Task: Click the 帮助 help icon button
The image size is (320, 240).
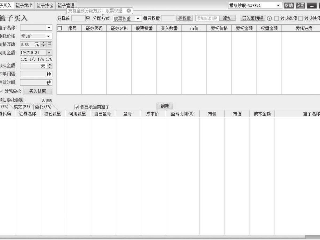Action: (x=289, y=5)
